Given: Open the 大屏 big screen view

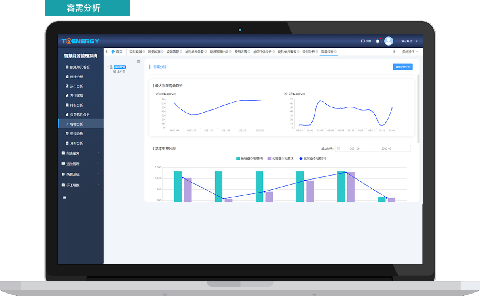Looking at the screenshot, I should pos(366,41).
